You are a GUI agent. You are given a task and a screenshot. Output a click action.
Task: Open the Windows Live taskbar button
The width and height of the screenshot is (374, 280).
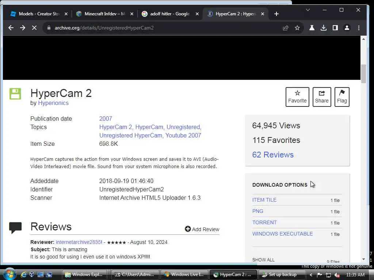(184, 275)
